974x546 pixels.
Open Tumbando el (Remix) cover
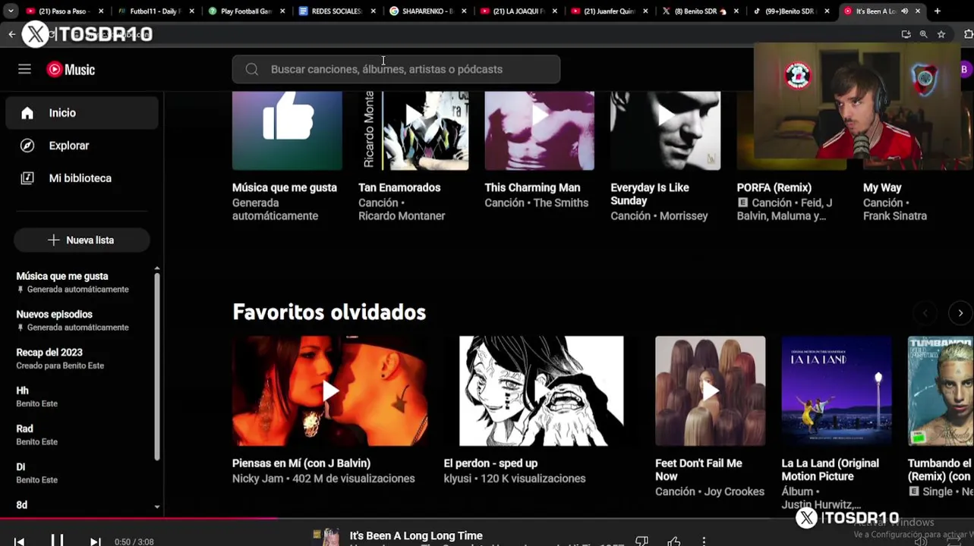click(941, 391)
